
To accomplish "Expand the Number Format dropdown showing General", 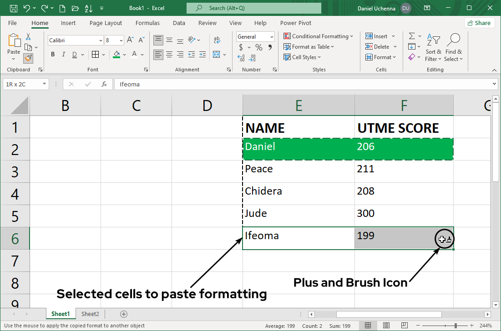I will click(272, 37).
